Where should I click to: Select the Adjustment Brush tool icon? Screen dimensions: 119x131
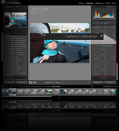(x=111, y=23)
